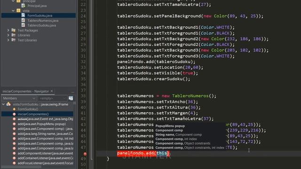Click the vista package folder icon
This screenshot has height=169, width=301.
18,10
